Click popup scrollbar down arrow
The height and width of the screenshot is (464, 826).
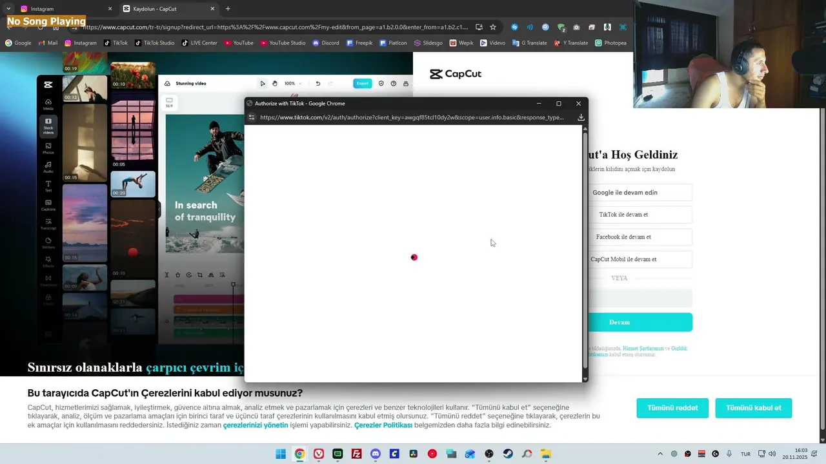click(585, 379)
